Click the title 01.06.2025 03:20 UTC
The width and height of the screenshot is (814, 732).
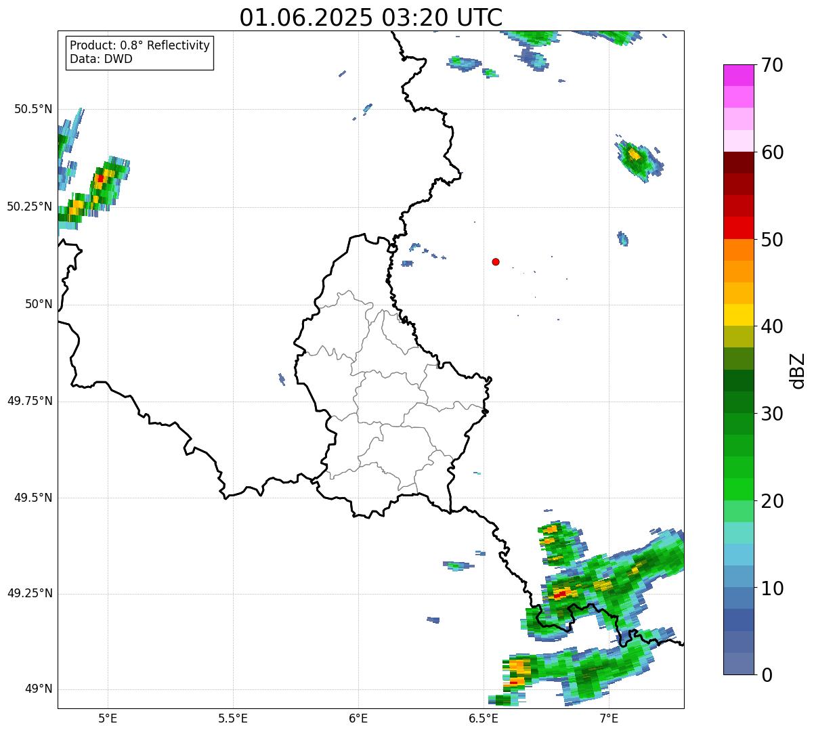(x=371, y=17)
